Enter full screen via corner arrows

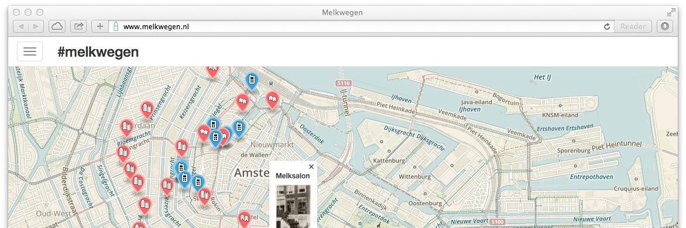point(671,12)
